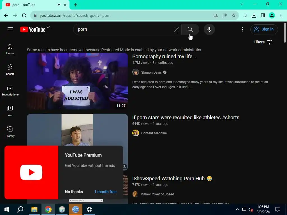Show hidden system tray icons
This screenshot has width=287, height=215.
point(237,209)
